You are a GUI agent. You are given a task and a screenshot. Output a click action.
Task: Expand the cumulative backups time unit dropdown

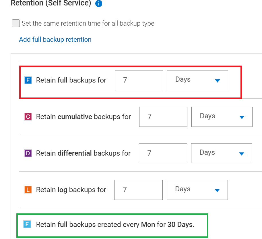[222, 117]
